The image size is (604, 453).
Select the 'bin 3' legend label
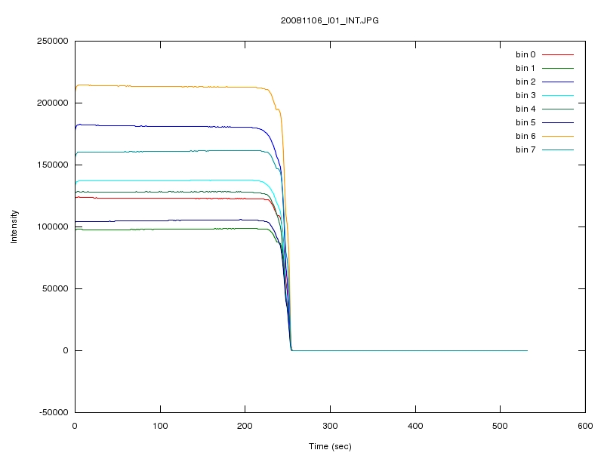(525, 95)
